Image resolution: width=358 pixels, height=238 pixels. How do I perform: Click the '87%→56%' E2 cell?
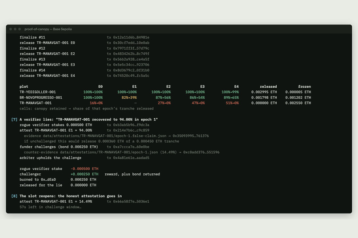point(163,98)
